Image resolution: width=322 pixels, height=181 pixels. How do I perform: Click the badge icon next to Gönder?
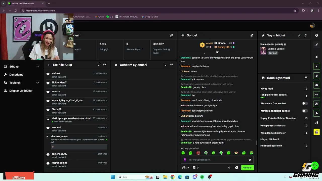click(x=236, y=168)
